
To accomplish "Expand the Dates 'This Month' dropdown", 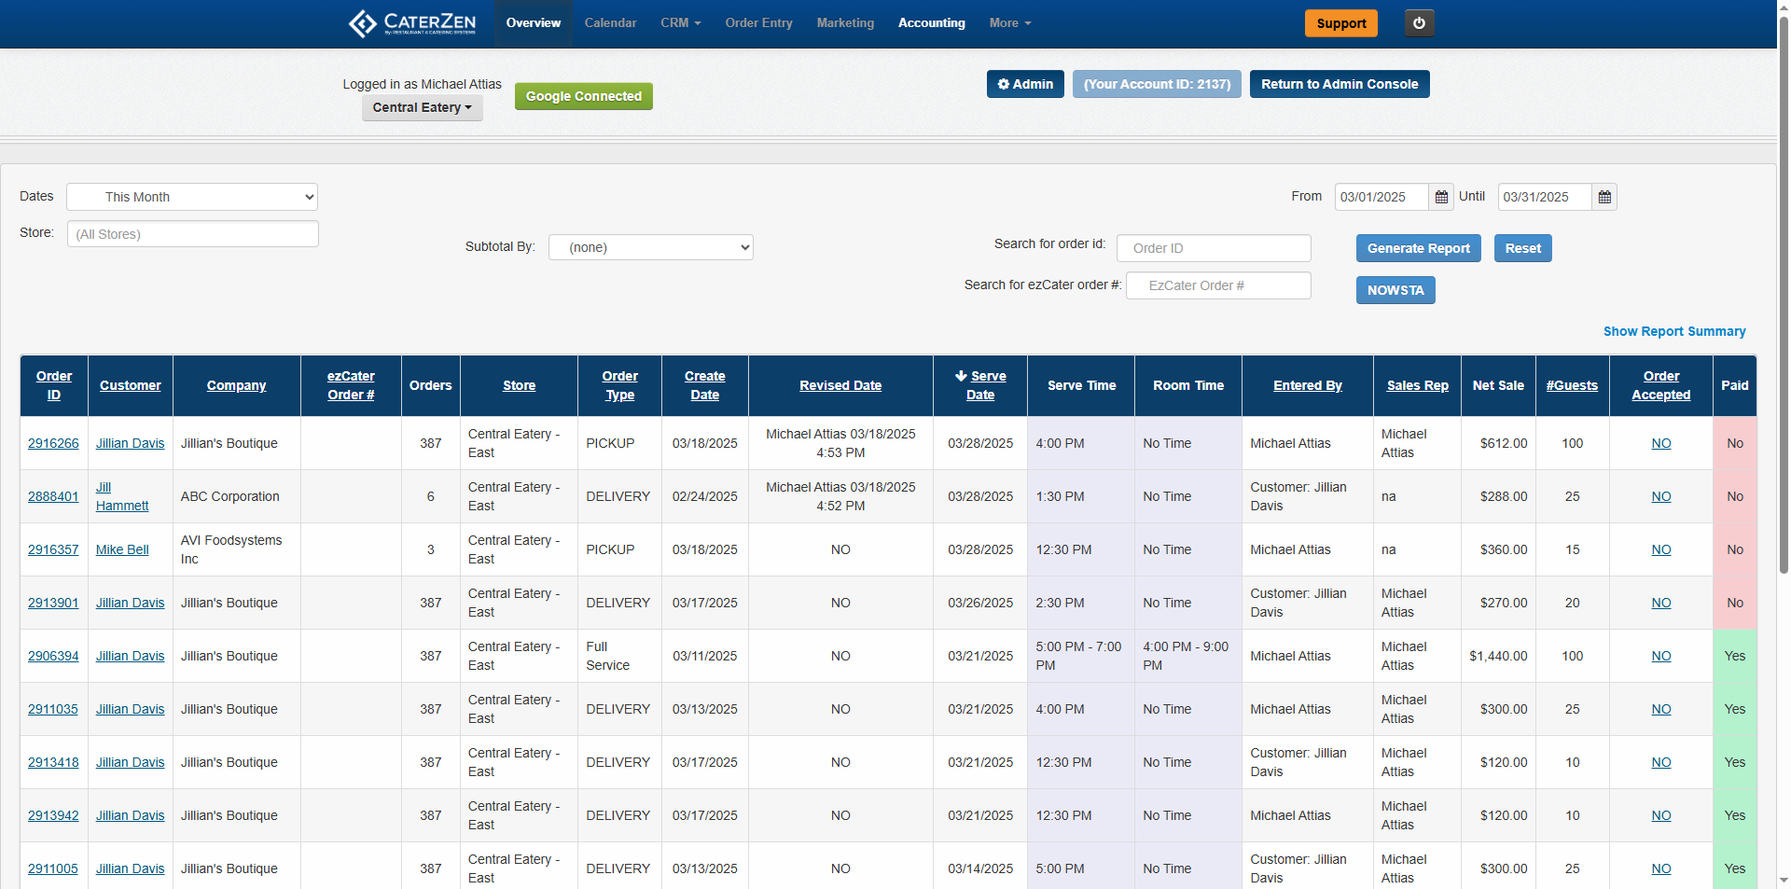I will point(192,197).
